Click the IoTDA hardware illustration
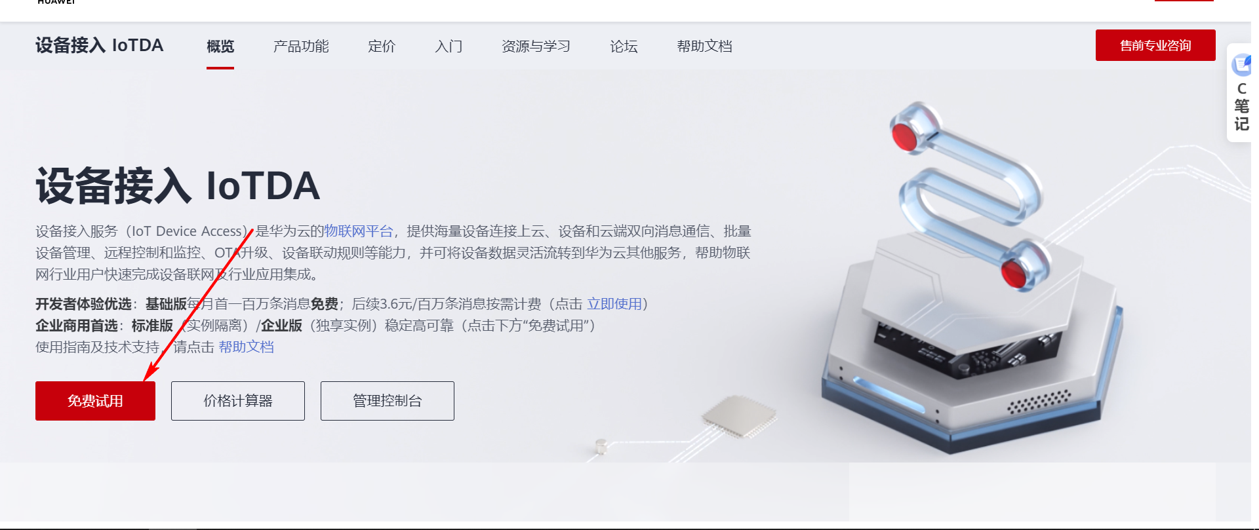 [x=970, y=278]
